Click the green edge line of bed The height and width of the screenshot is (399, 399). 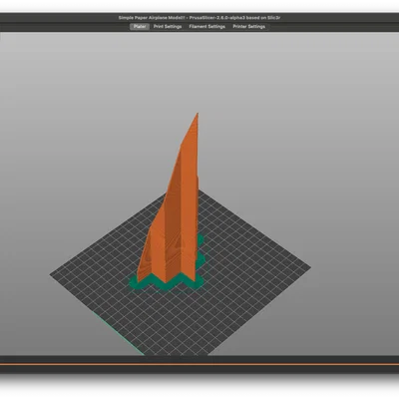(x=118, y=332)
